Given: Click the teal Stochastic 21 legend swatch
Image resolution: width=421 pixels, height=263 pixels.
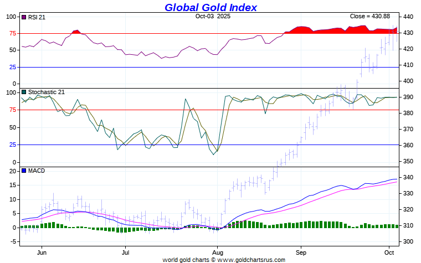Looking at the screenshot, I should coord(24,92).
